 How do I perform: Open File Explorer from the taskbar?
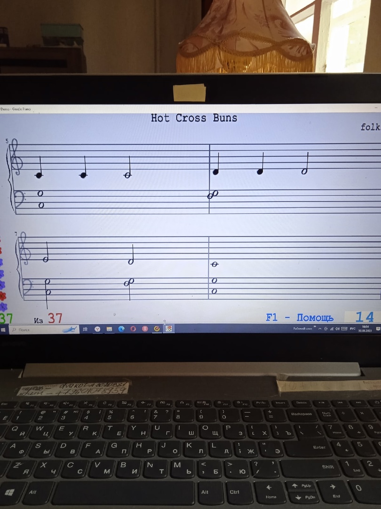(x=110, y=329)
